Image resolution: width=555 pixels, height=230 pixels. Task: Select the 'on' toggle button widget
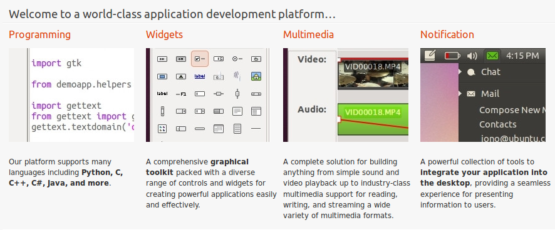click(x=181, y=59)
